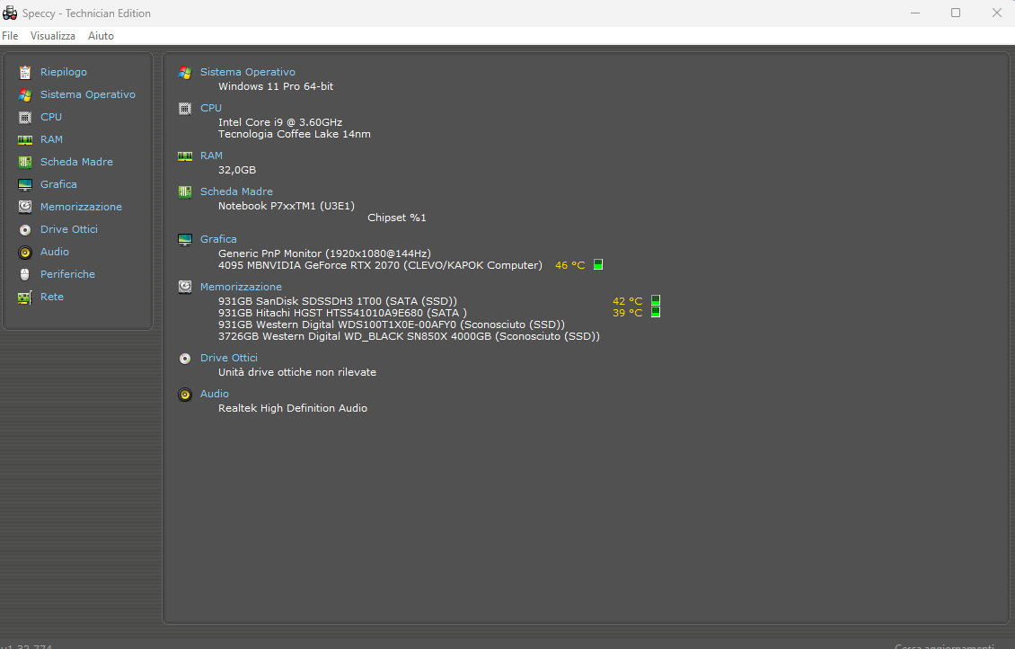The image size is (1015, 649).
Task: Select Periferiche in the sidebar
Action: (67, 274)
